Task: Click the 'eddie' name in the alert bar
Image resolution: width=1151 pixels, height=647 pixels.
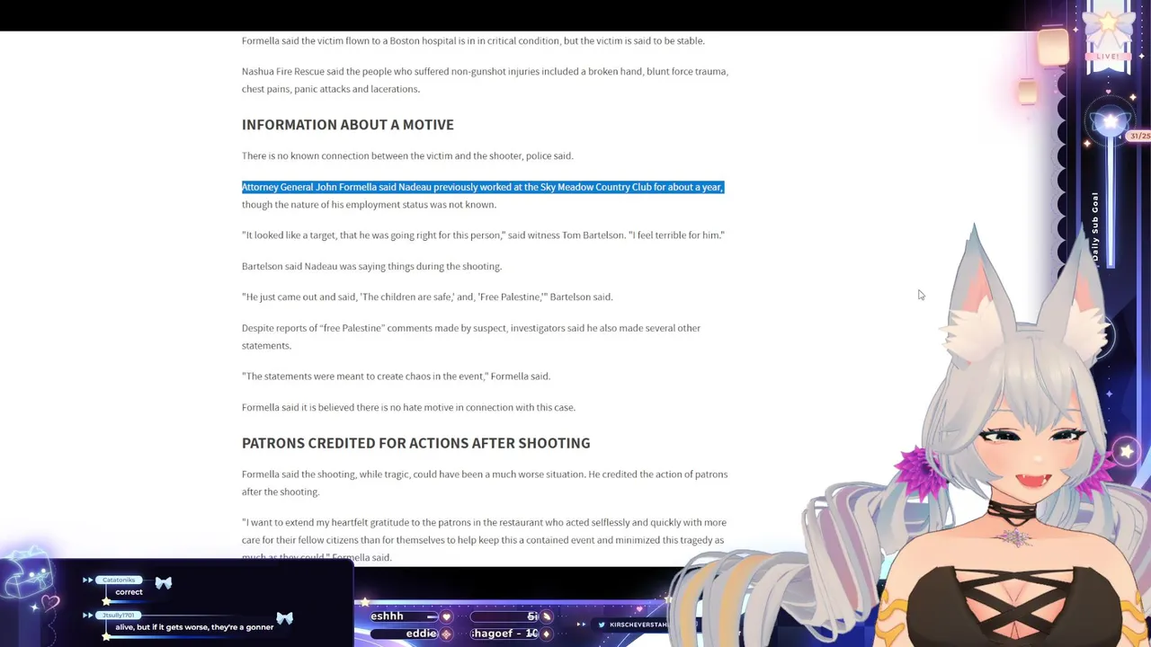Action: [421, 634]
